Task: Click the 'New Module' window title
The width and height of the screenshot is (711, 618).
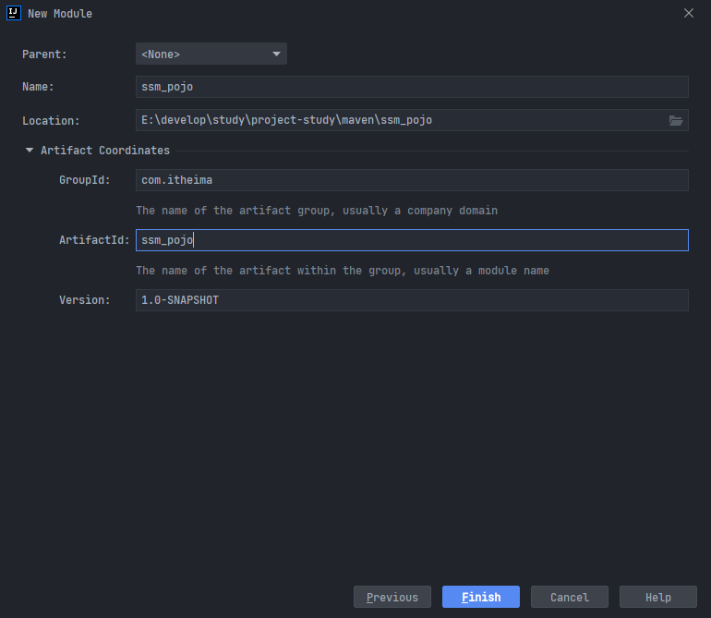Action: (x=60, y=14)
